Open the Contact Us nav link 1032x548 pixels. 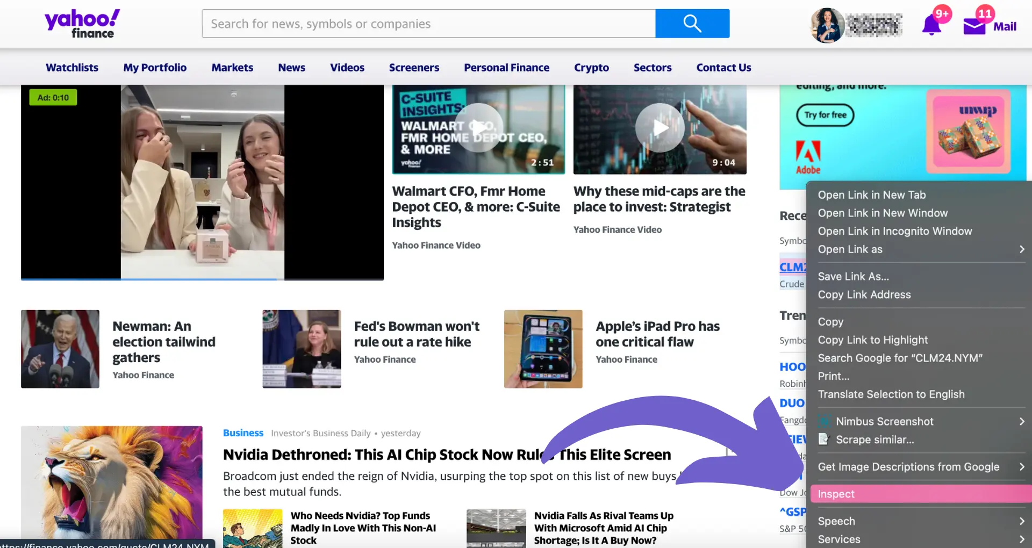tap(723, 68)
